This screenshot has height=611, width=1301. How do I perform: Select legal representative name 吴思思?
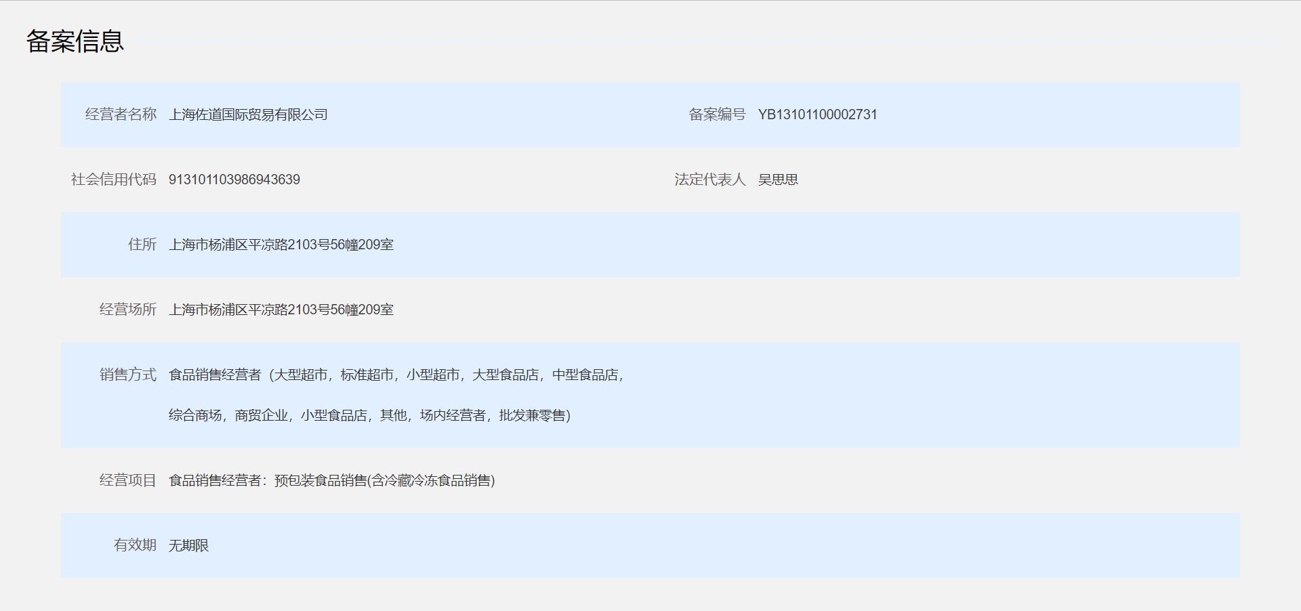point(778,180)
